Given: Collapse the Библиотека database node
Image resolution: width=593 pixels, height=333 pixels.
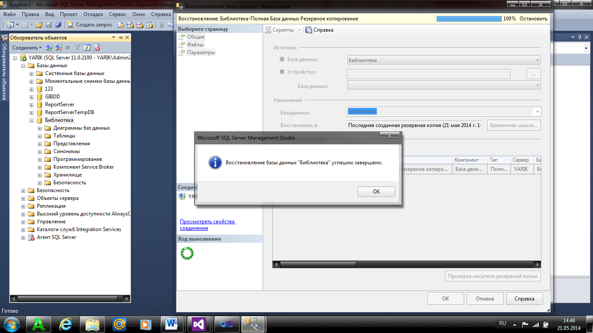Looking at the screenshot, I should click(32, 120).
